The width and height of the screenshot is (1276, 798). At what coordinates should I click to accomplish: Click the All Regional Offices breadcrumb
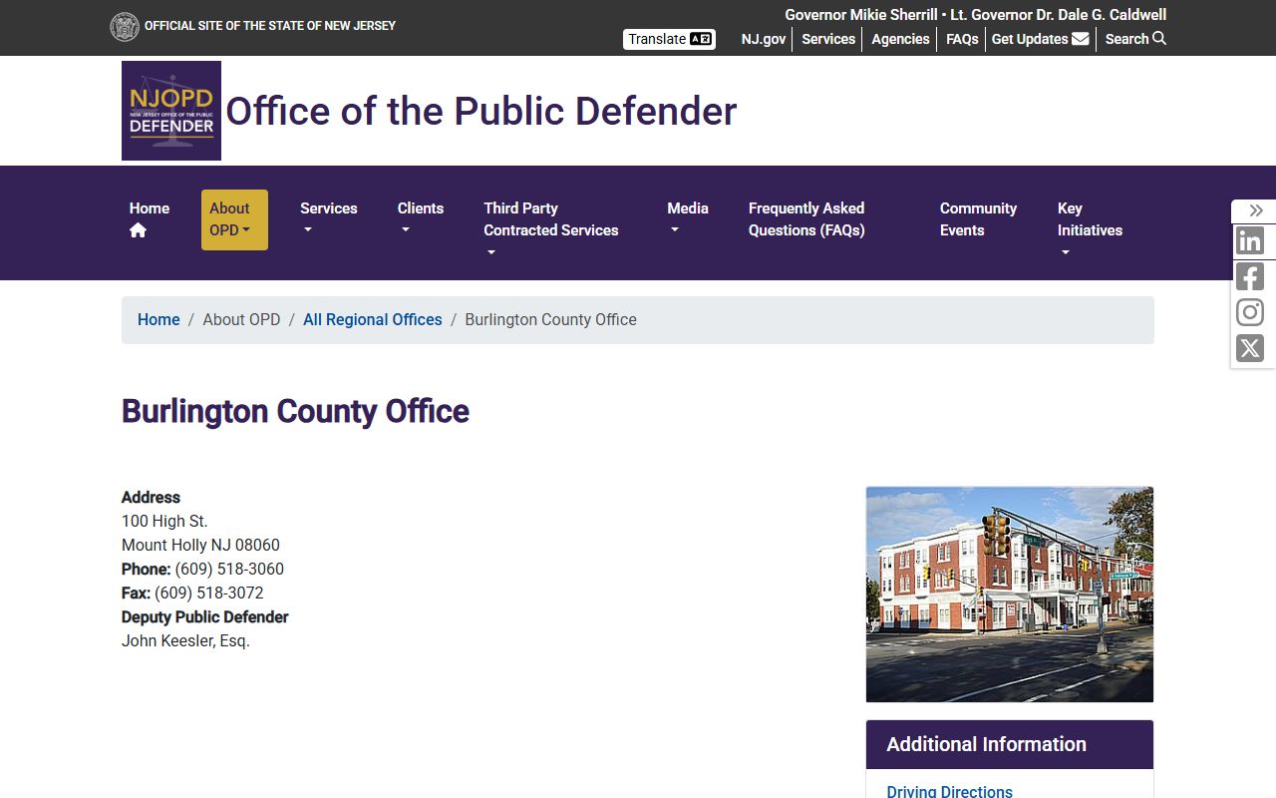point(373,320)
